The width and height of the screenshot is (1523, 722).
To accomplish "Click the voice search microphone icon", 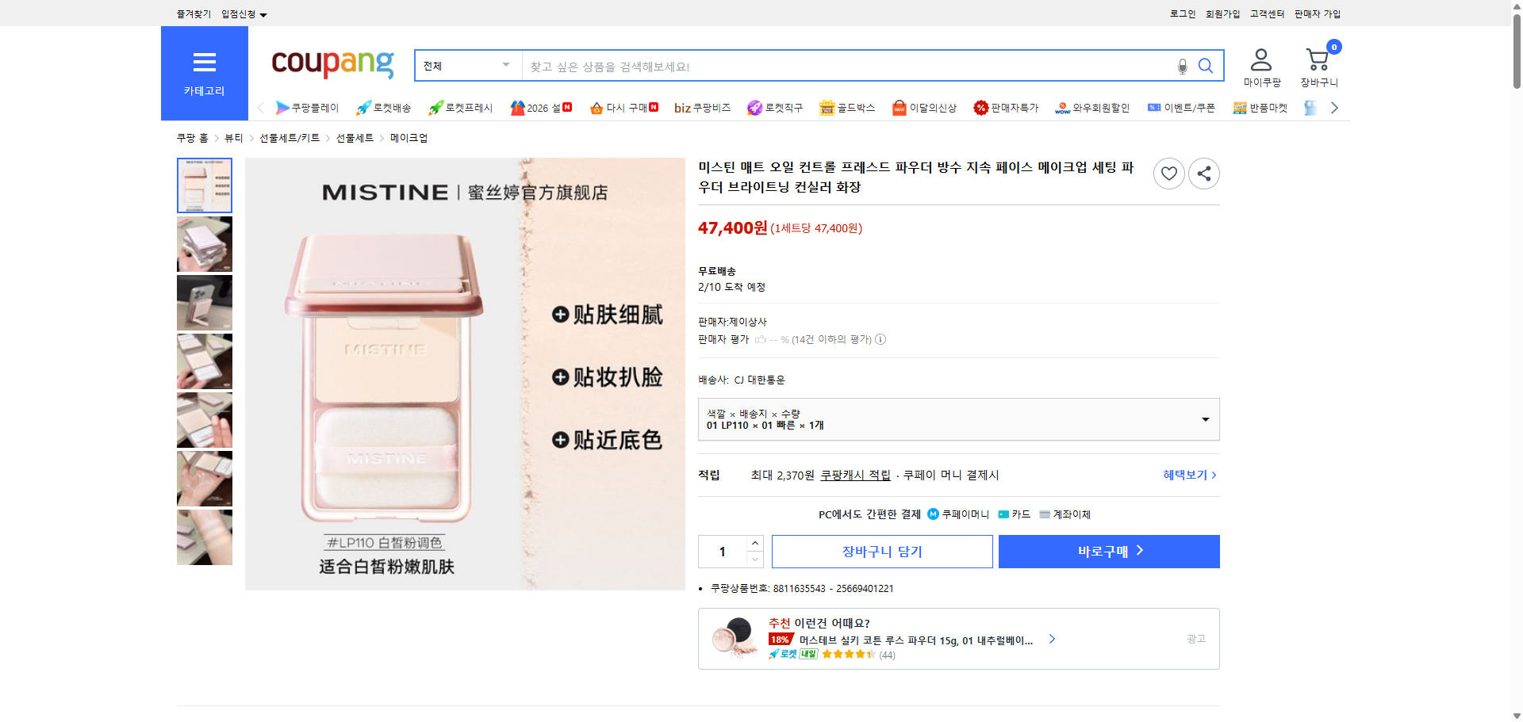I will [x=1181, y=67].
